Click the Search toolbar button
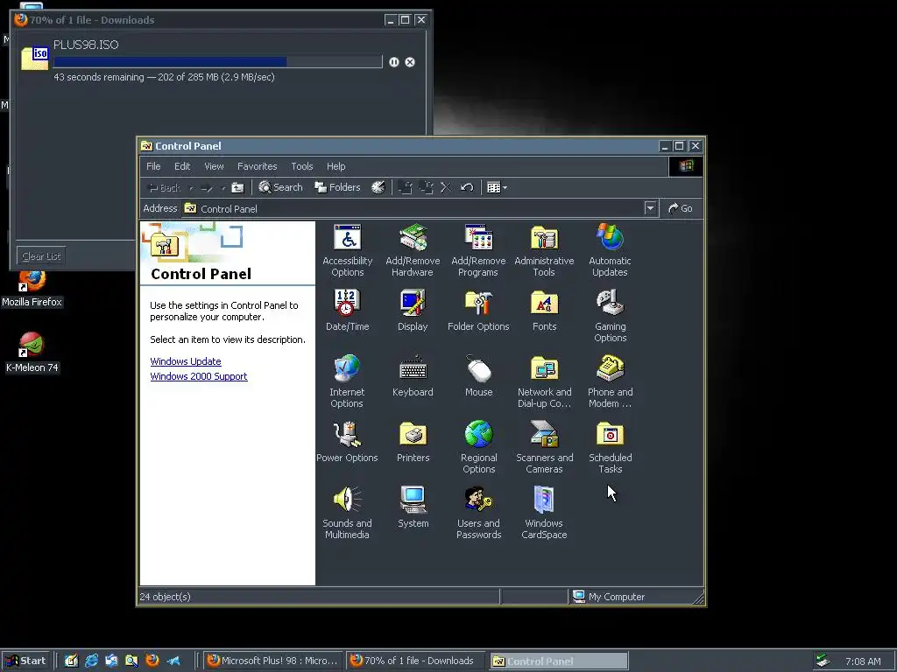 (x=280, y=187)
